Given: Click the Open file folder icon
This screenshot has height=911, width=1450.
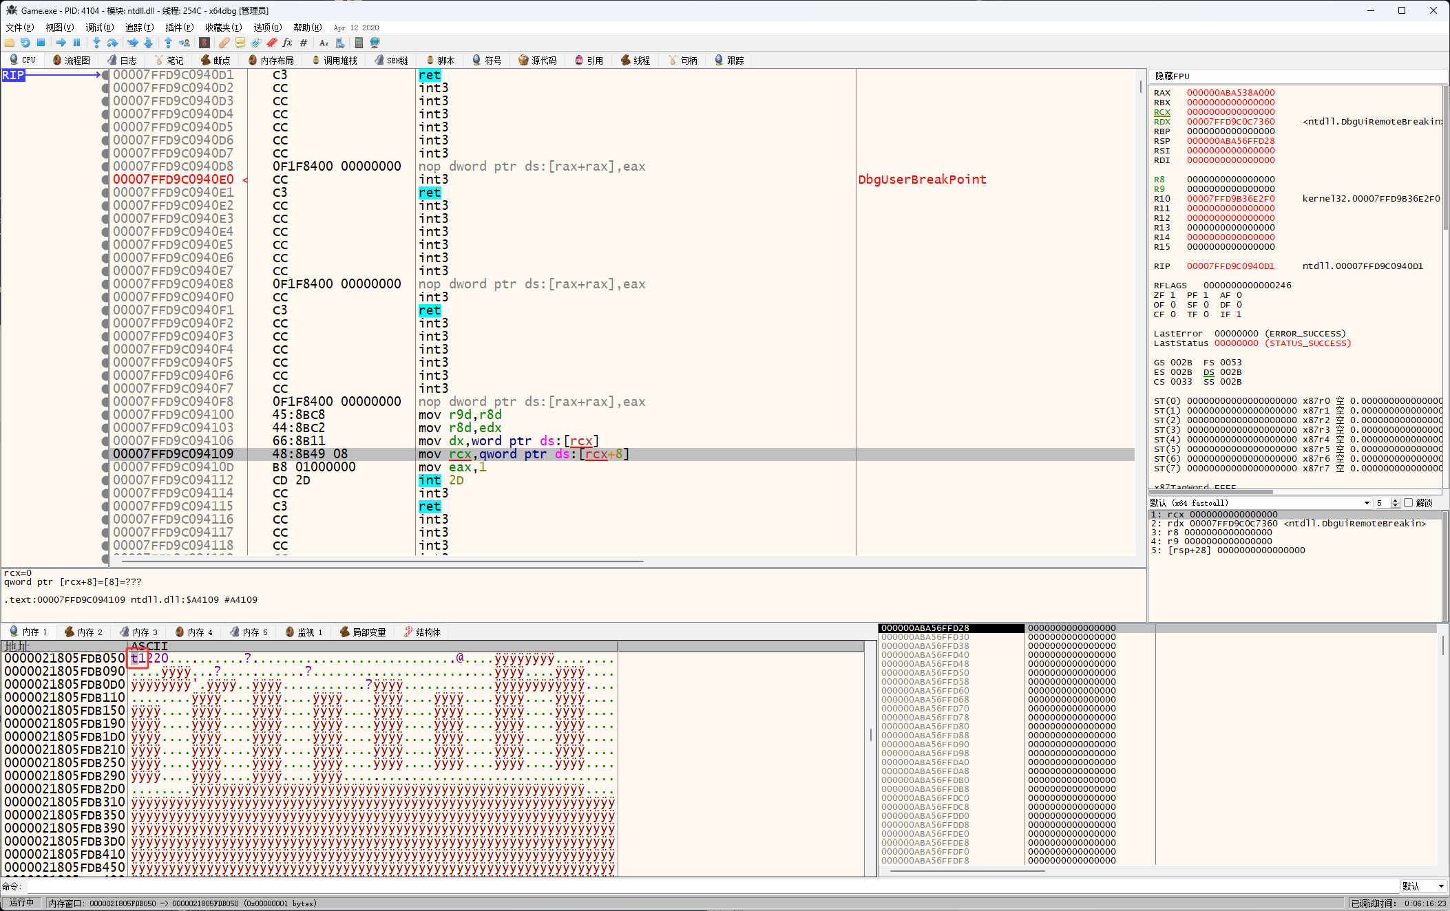Looking at the screenshot, I should click(10, 43).
